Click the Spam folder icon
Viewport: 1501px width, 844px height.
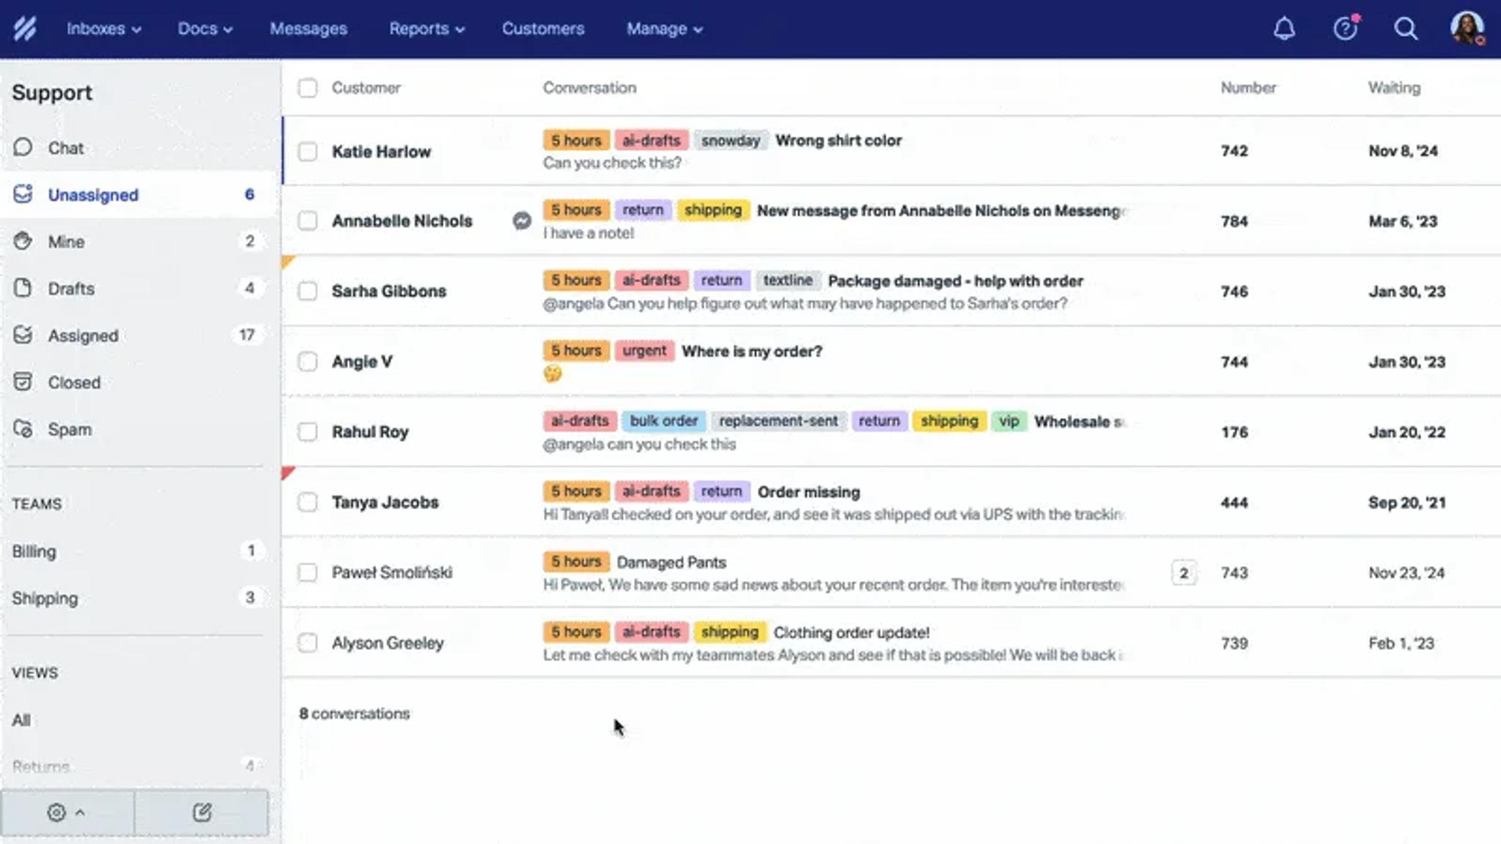pyautogui.click(x=23, y=429)
